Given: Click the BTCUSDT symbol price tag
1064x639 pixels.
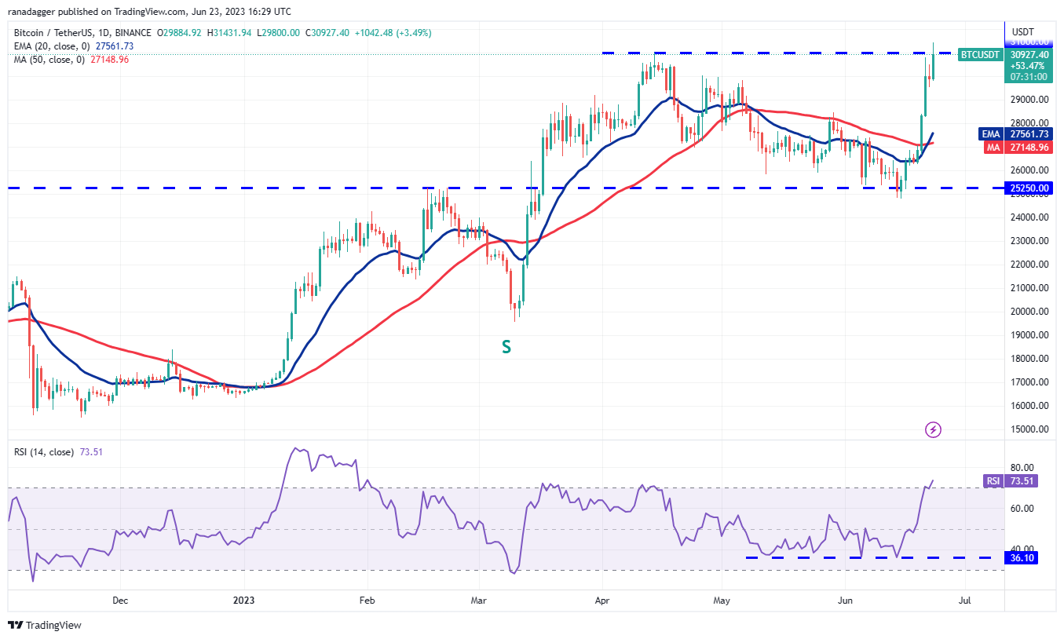Looking at the screenshot, I should (x=980, y=54).
